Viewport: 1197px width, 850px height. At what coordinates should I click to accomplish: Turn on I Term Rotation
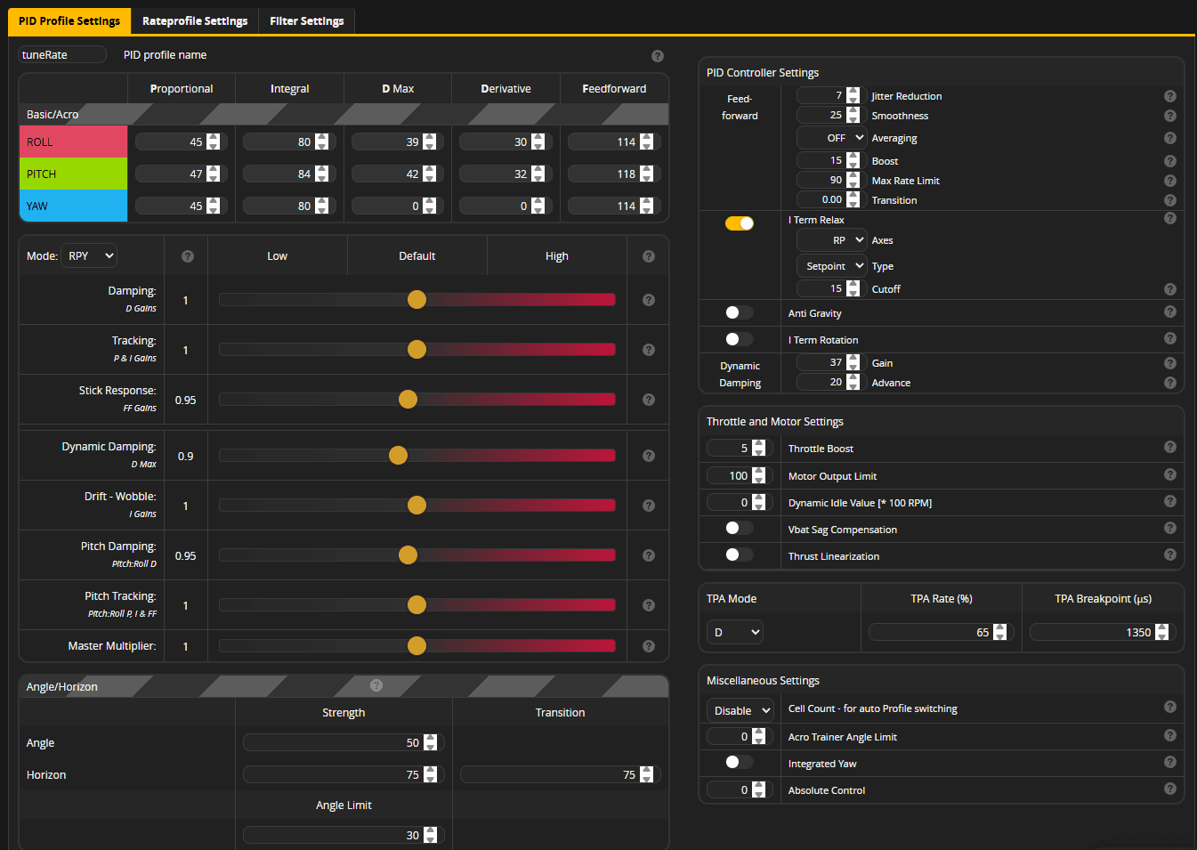coord(740,339)
